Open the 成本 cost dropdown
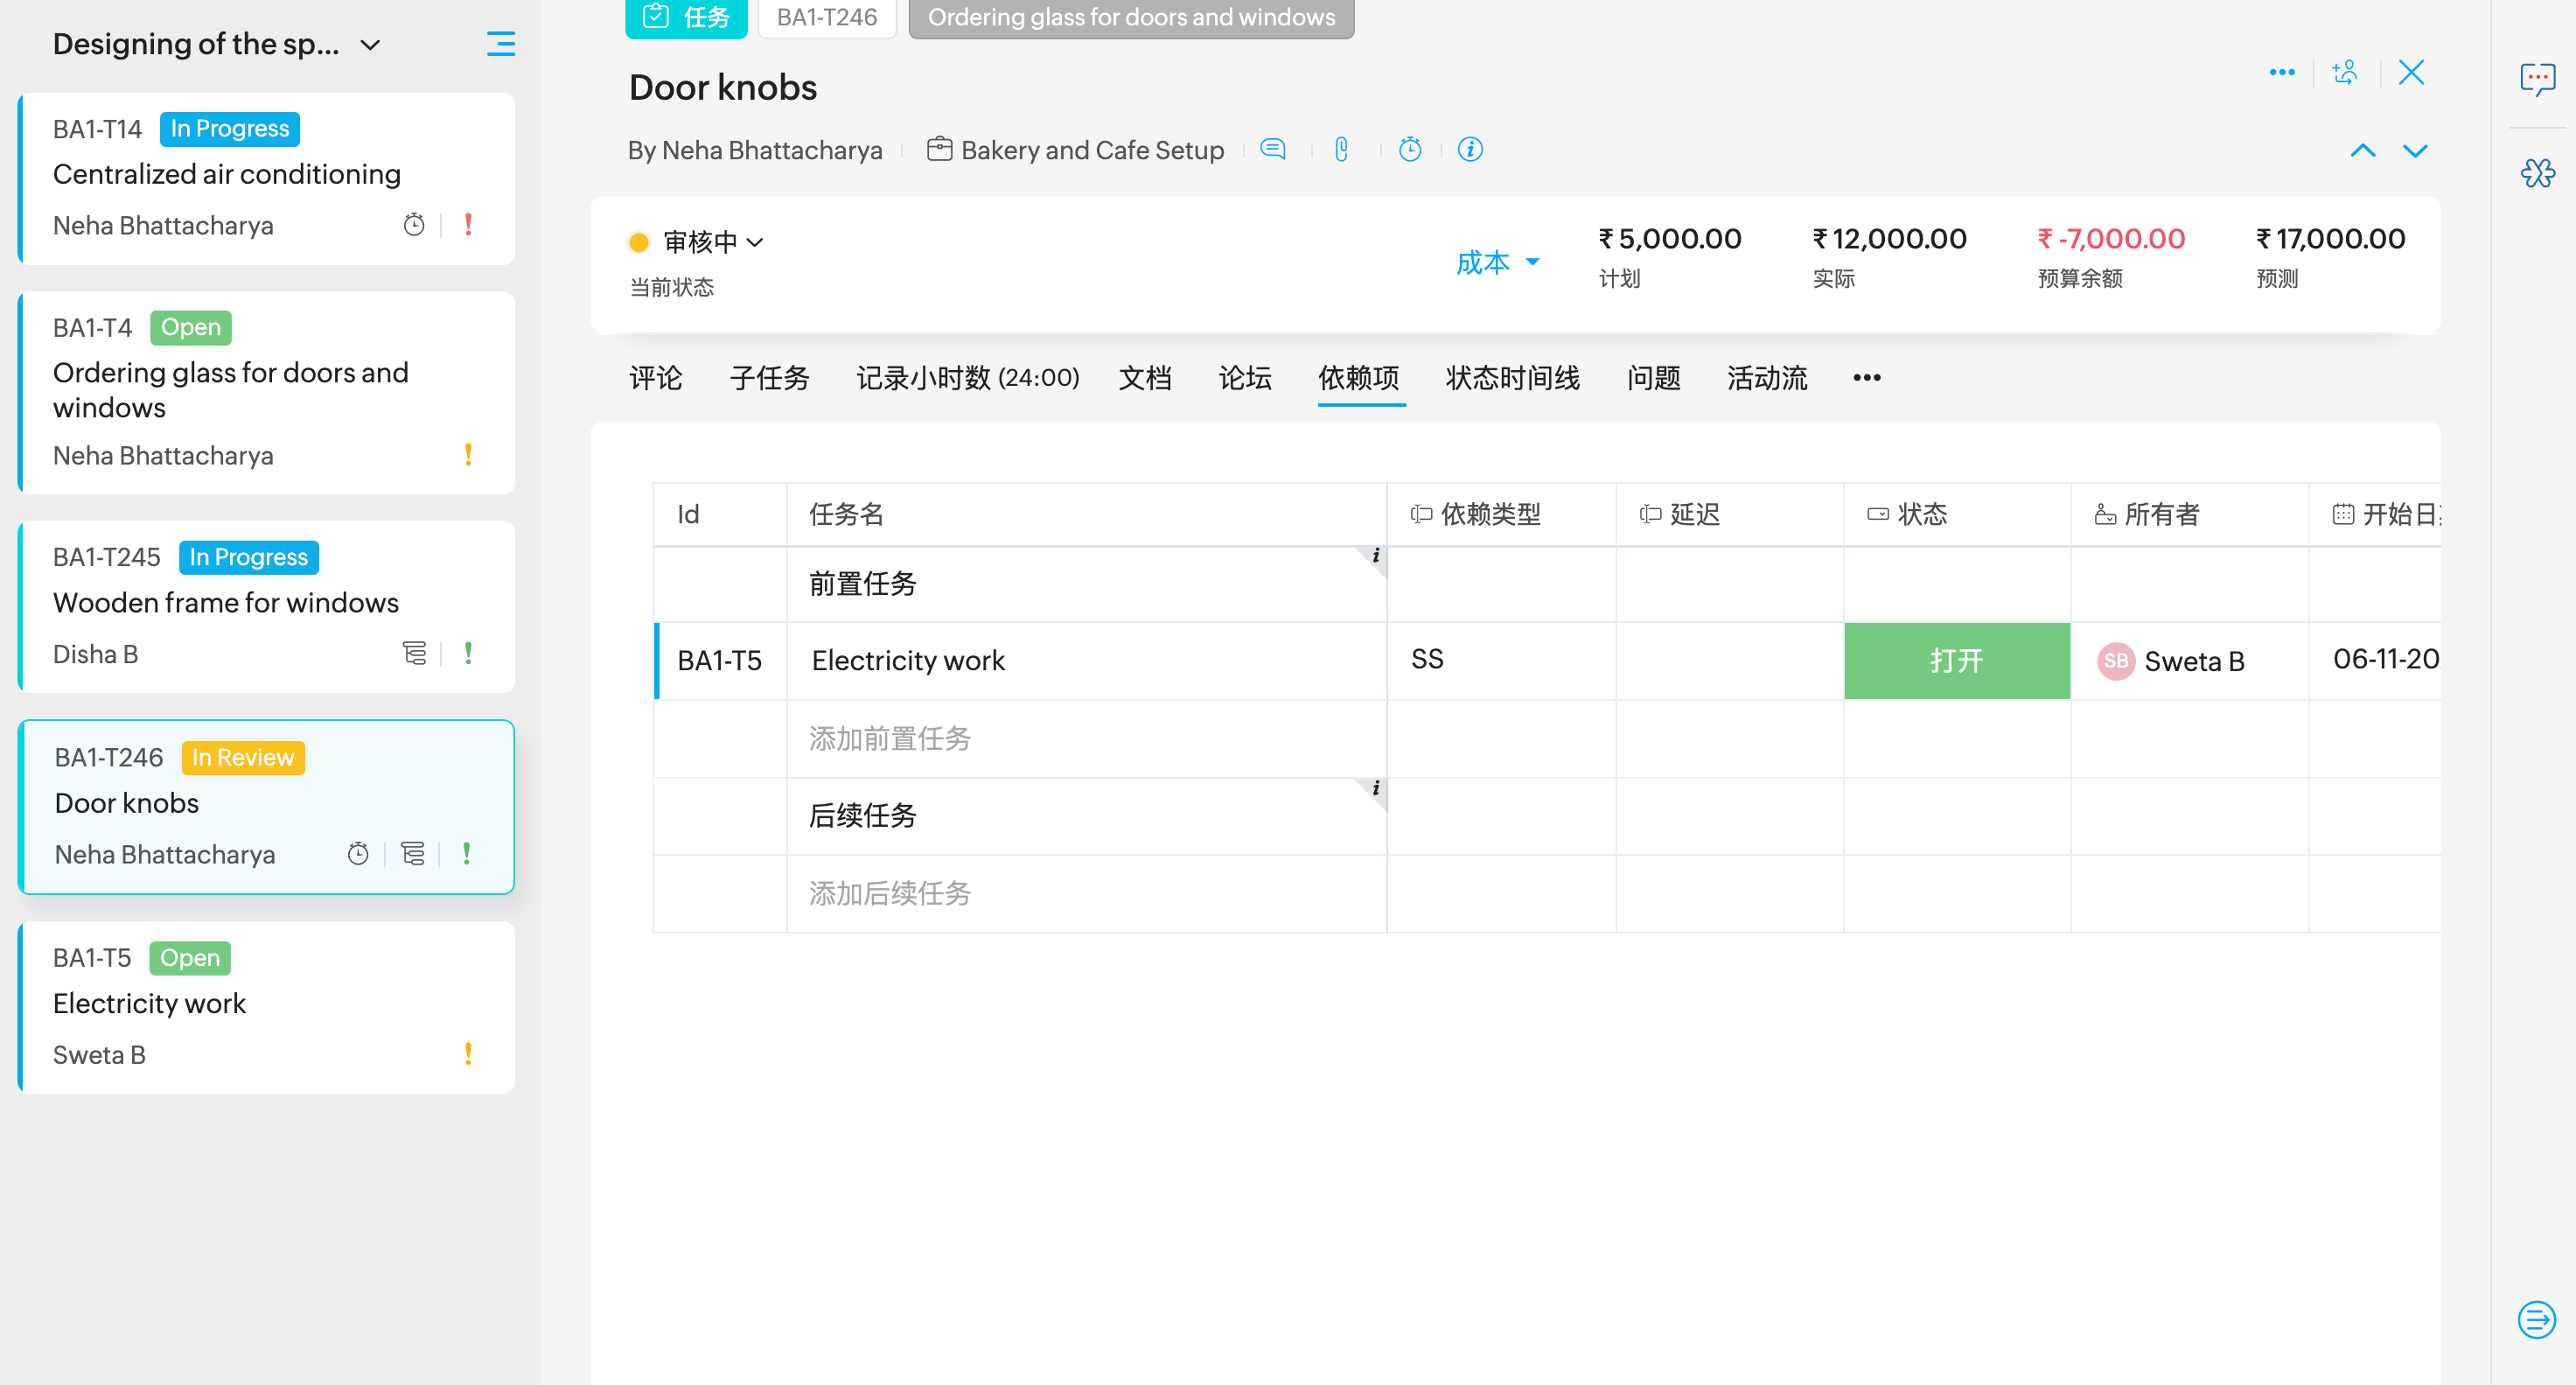This screenshot has height=1385, width=2576. tap(1497, 262)
